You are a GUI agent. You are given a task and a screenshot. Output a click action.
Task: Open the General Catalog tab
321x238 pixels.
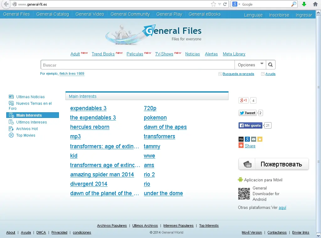53,14
